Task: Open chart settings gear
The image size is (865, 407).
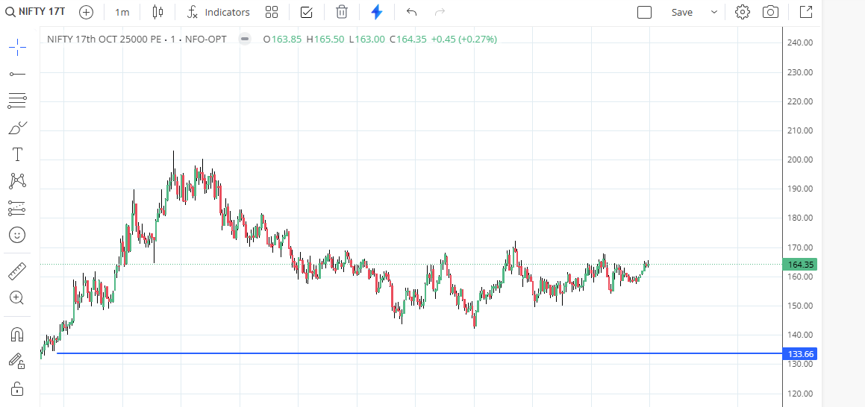Action: tap(743, 12)
